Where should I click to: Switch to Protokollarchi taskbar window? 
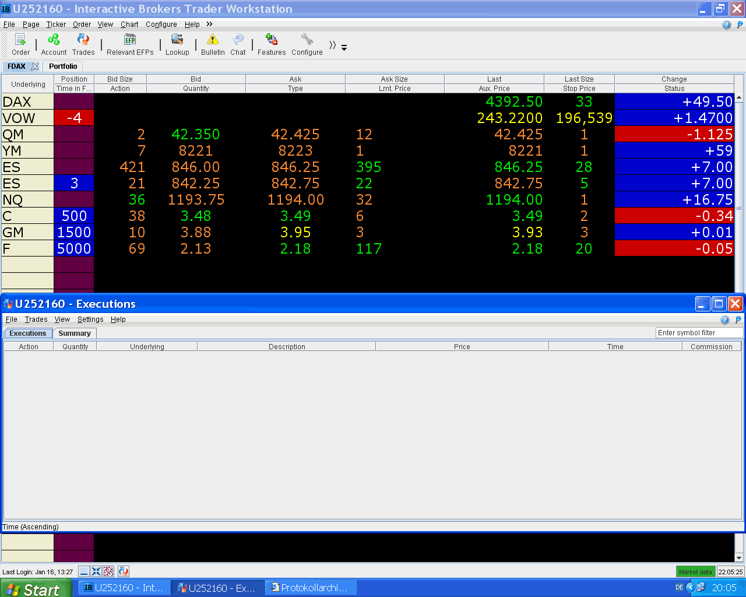tap(311, 588)
